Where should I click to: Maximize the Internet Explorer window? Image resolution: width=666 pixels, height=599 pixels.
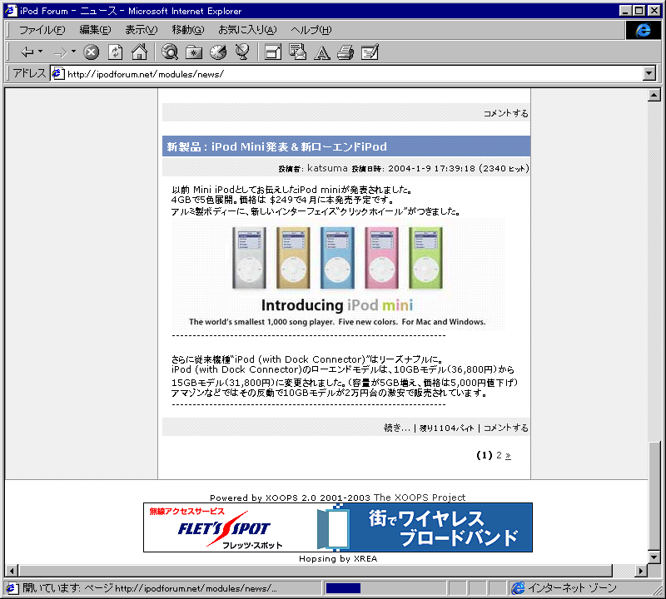point(639,11)
